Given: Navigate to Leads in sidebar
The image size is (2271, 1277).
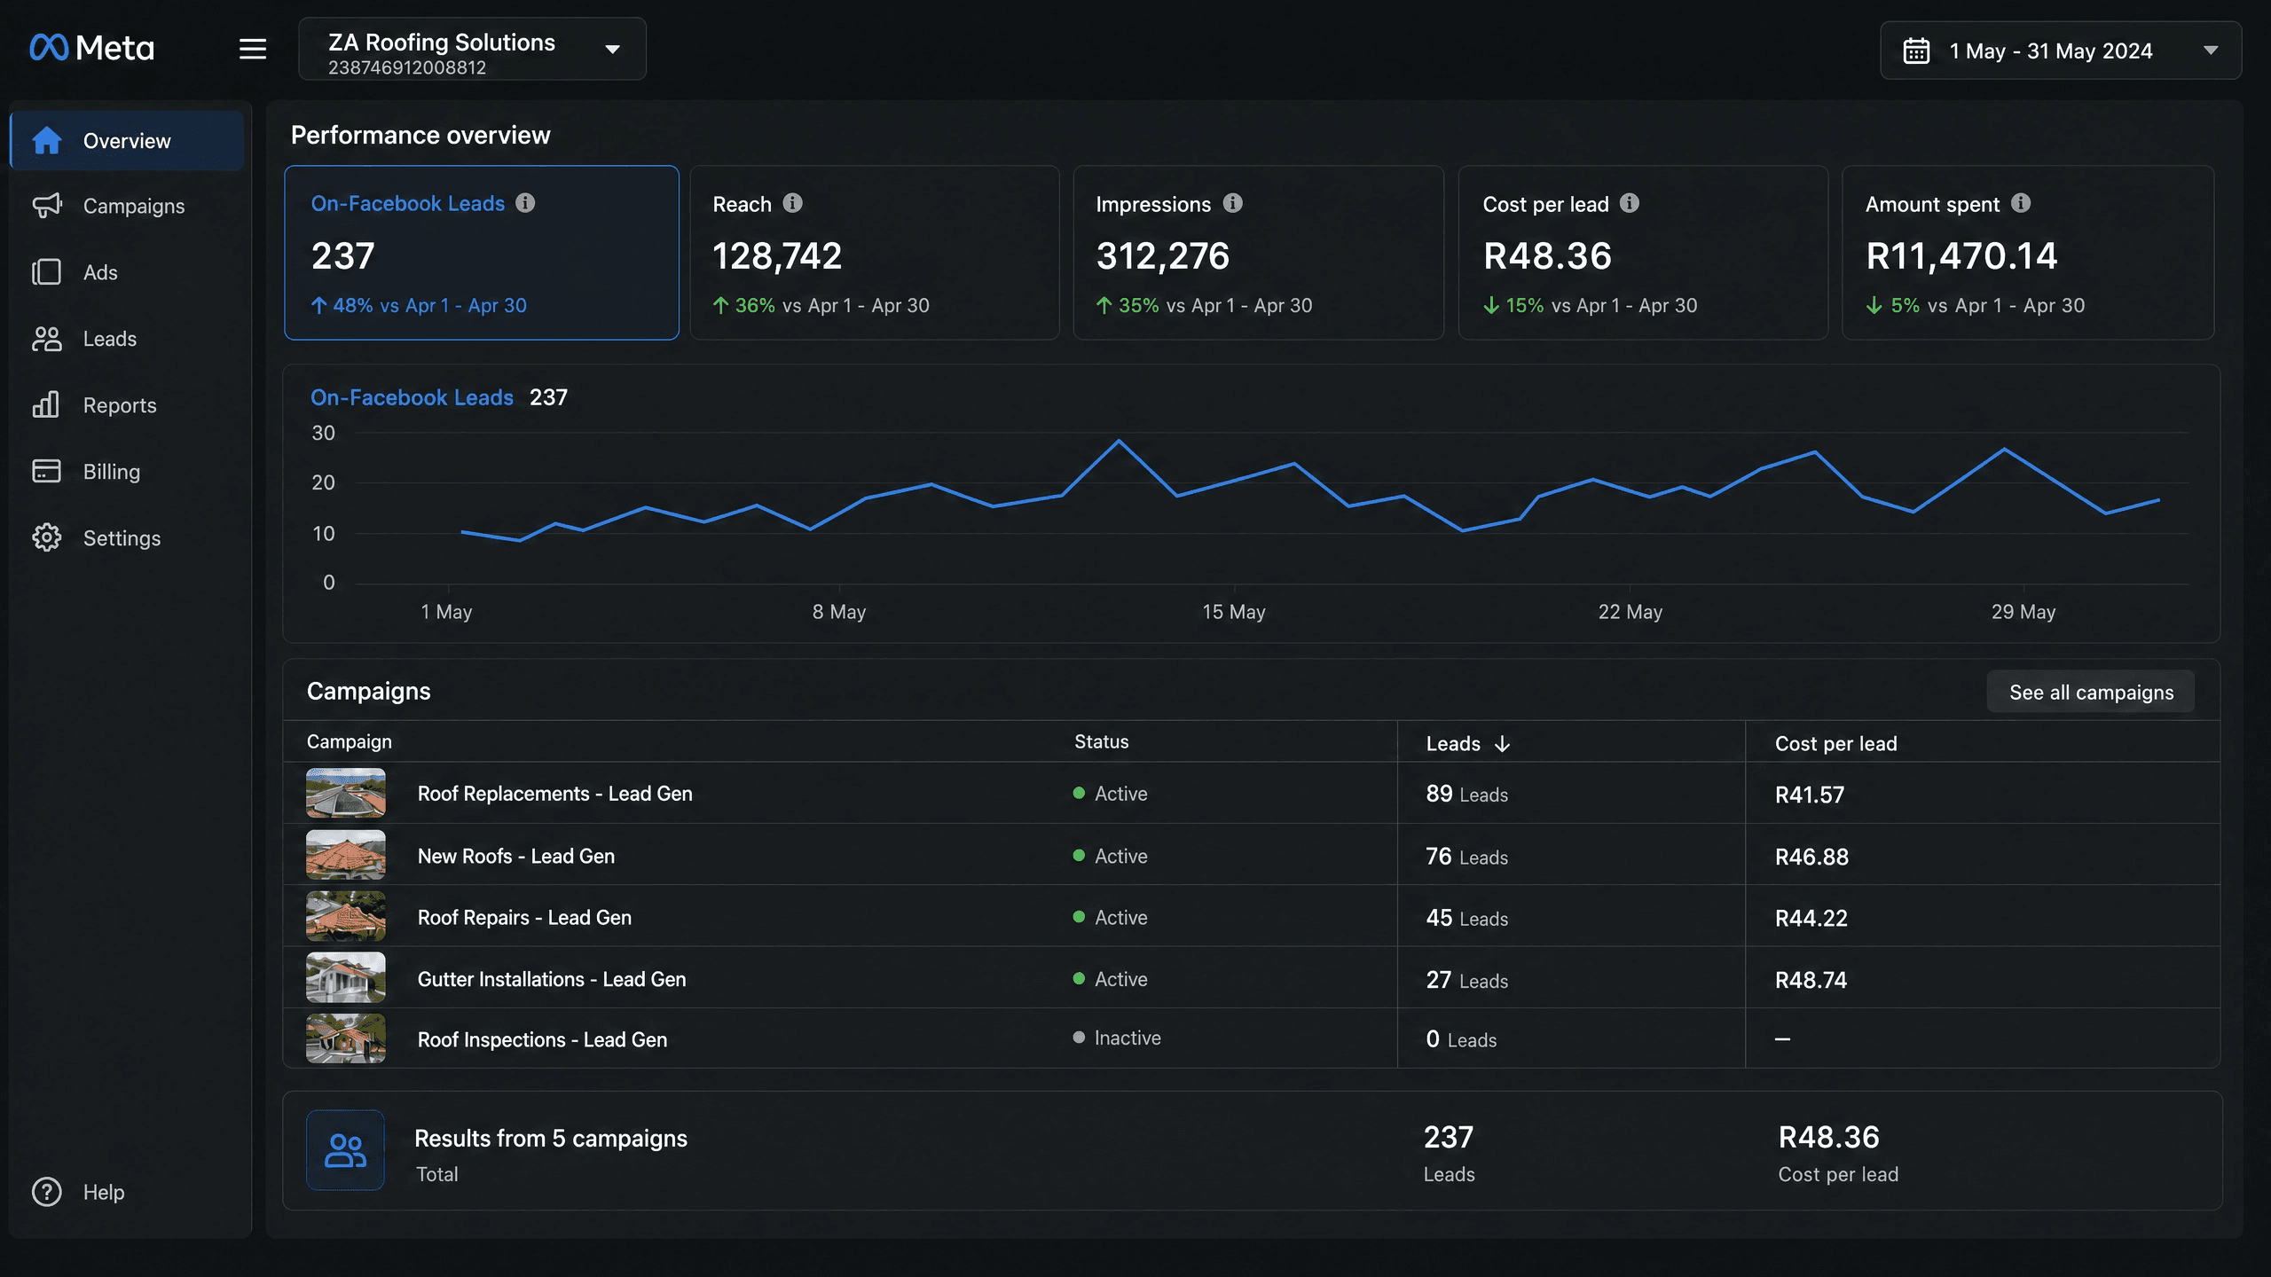Looking at the screenshot, I should pos(127,339).
